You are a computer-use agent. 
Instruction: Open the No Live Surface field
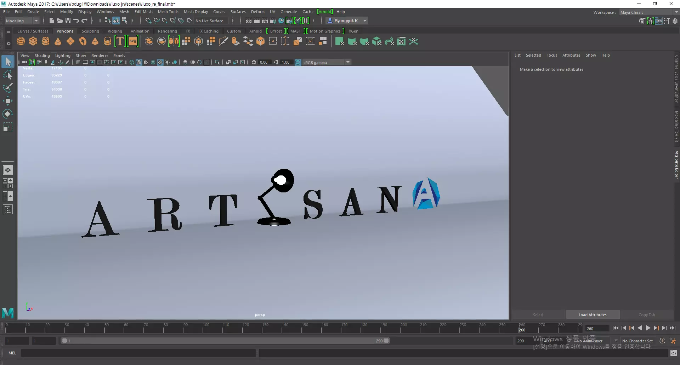[211, 21]
